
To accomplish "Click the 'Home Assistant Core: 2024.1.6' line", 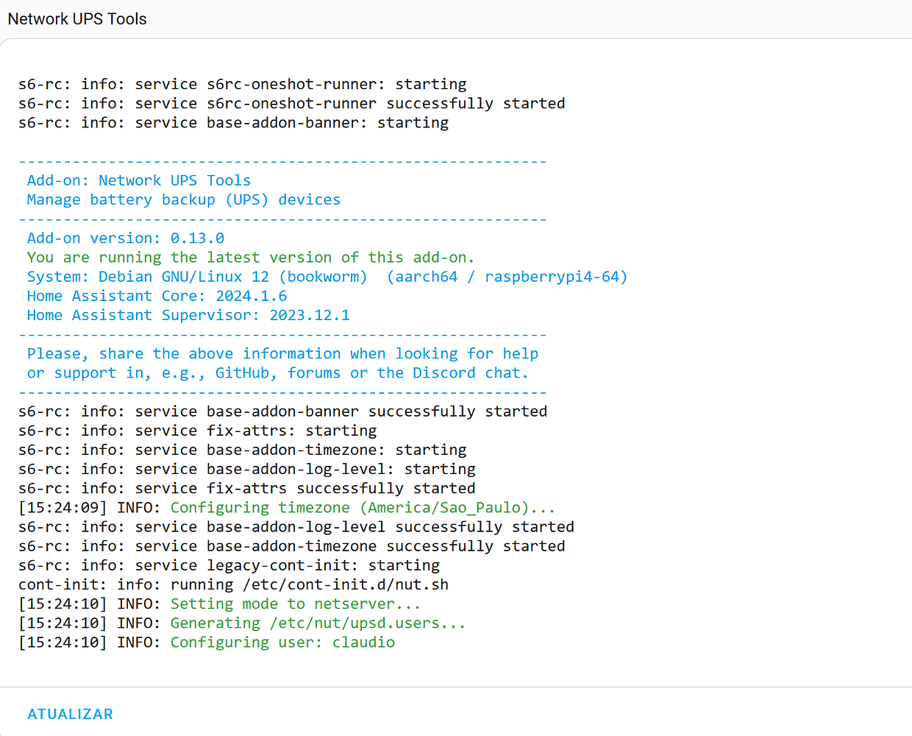I will [x=157, y=296].
